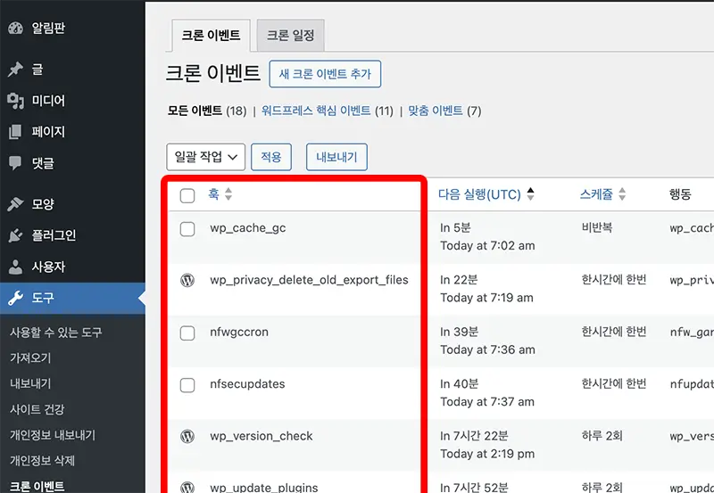Viewport: 714px width, 493px height.
Task: Open 사용자 menu label in sidebar
Action: click(48, 267)
